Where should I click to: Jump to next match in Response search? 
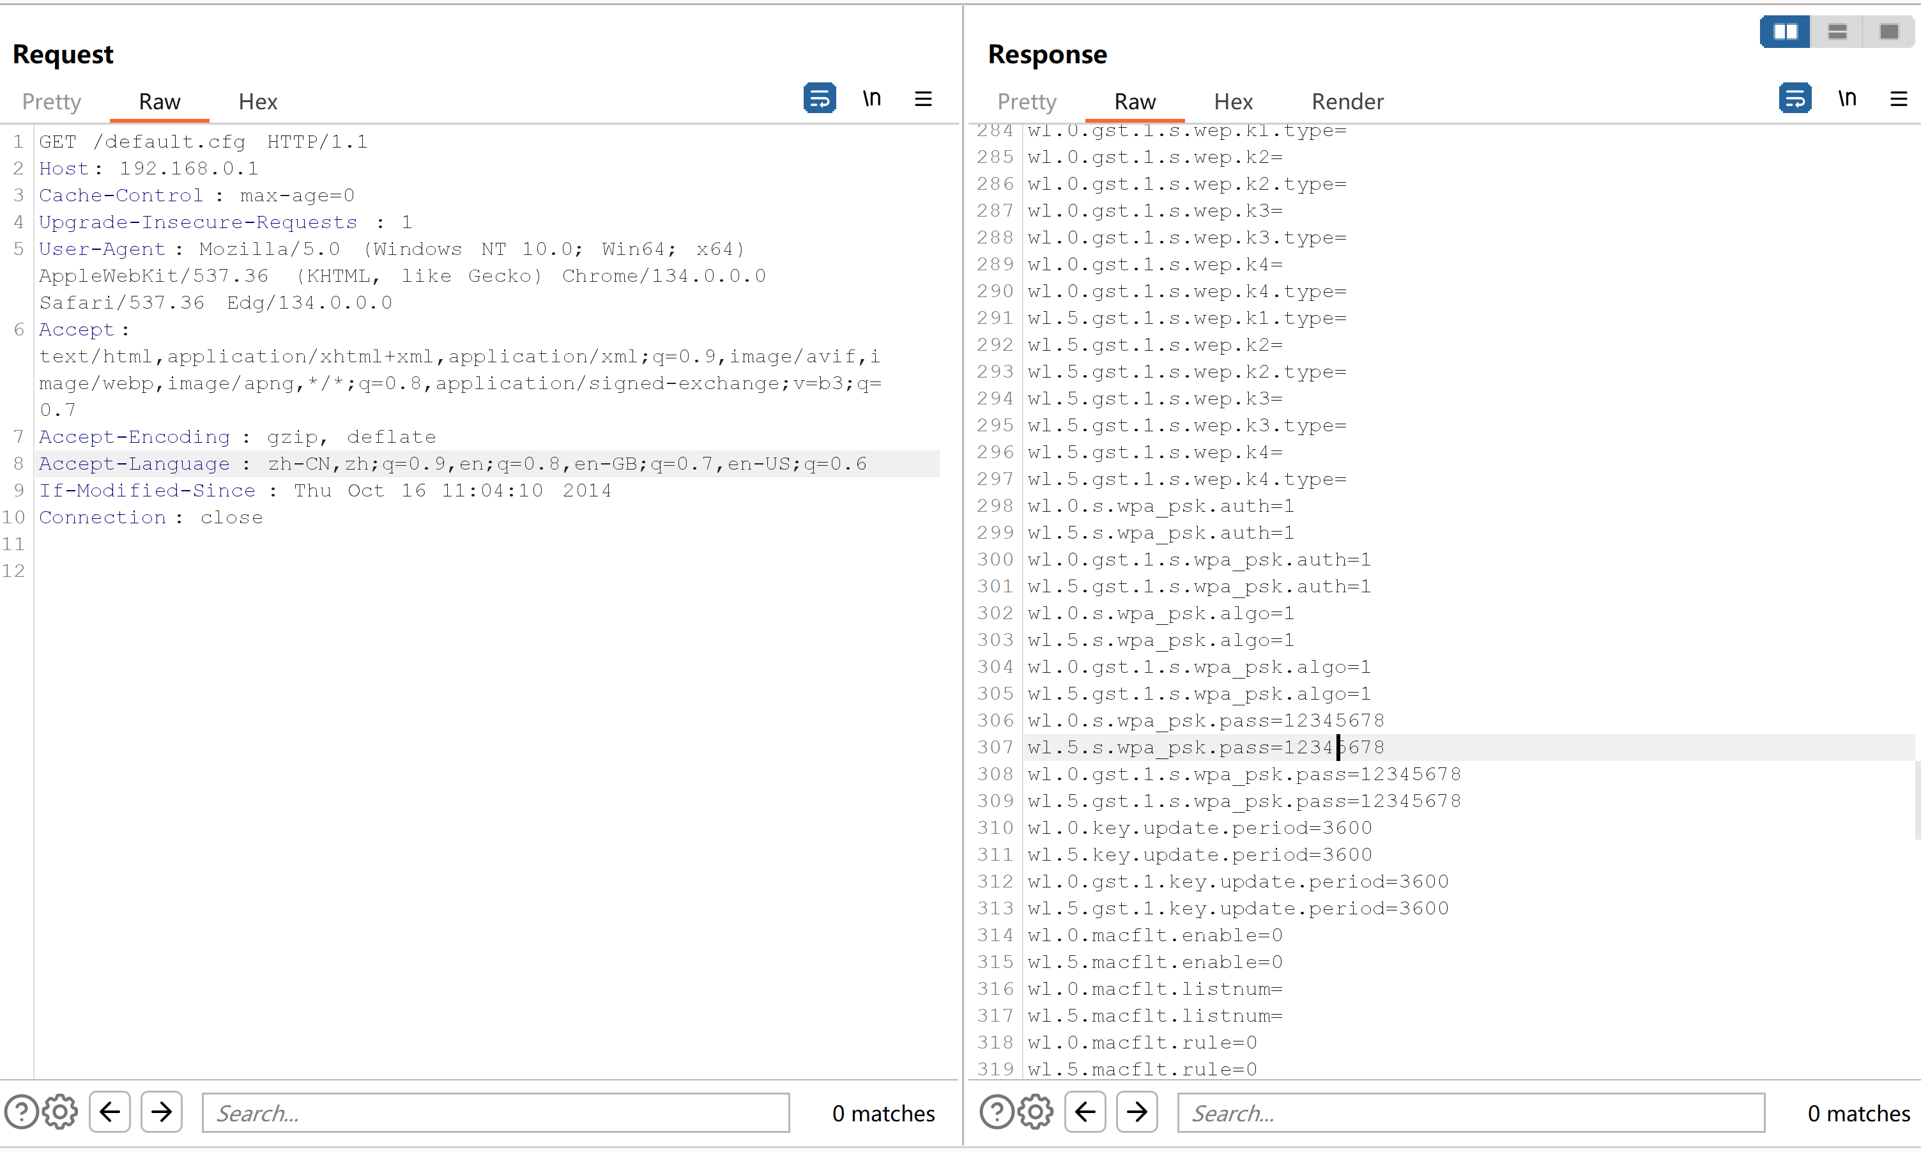[x=1137, y=1112]
